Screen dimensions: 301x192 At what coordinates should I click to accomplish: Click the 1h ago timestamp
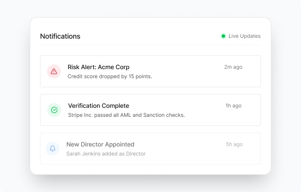point(233,106)
